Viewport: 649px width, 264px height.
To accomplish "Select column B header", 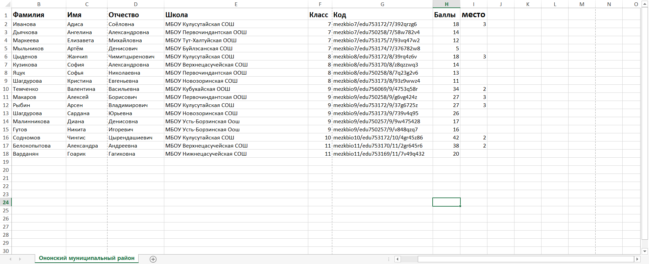I will pyautogui.click(x=39, y=4).
